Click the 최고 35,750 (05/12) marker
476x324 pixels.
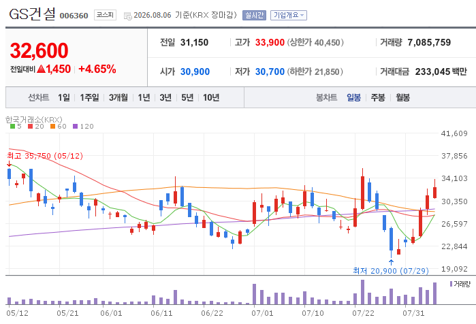pos(45,156)
